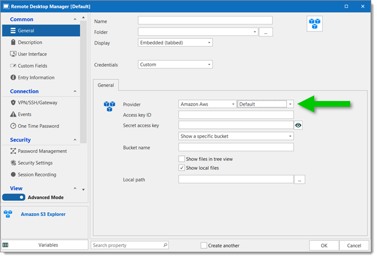Toggle Advanced Mode switch
This screenshot has height=258, width=377.
click(14, 197)
